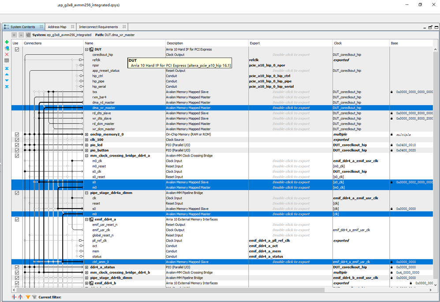Open the Interconnect Requirements tab

point(98,27)
